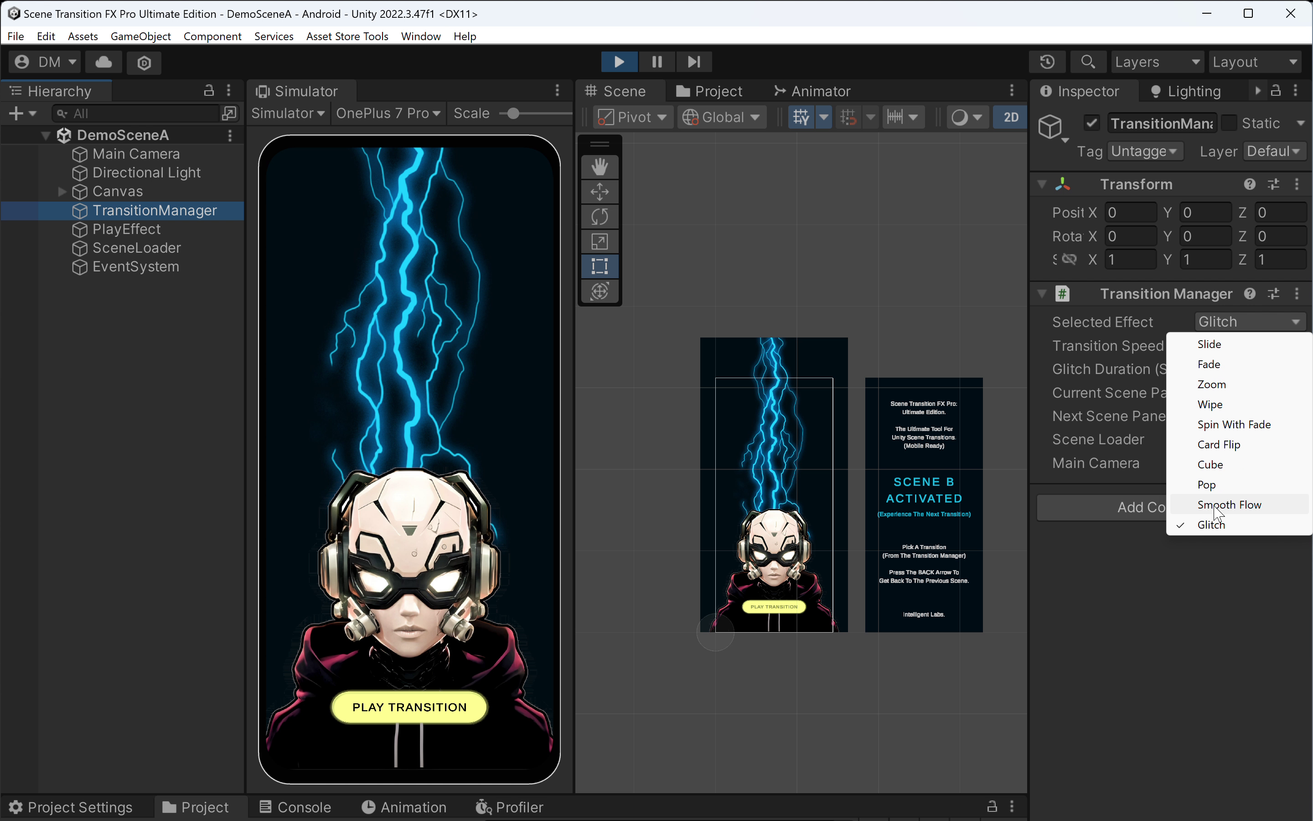
Task: Click the object name field TransitionManager
Action: 1162,123
